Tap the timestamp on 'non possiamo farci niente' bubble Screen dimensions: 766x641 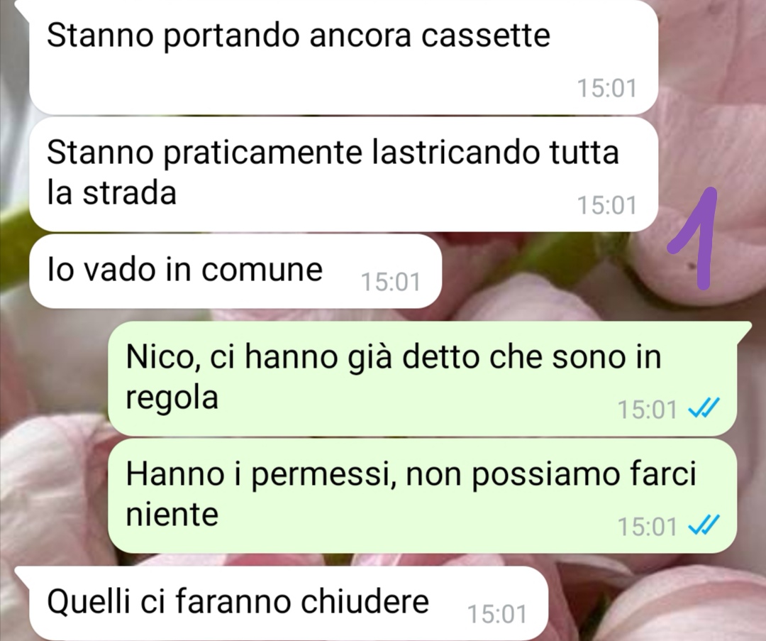tap(647, 527)
